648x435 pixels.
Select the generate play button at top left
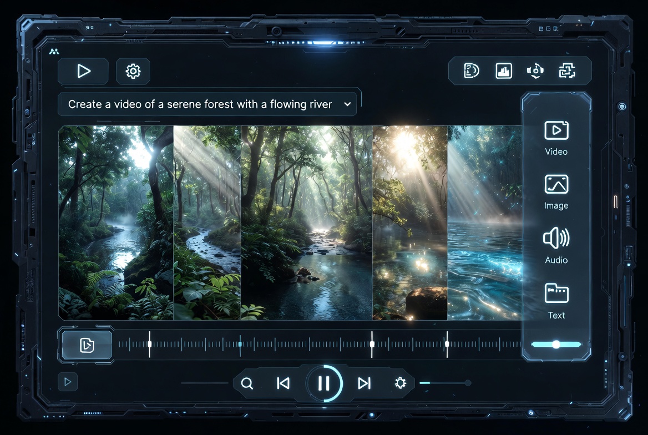pyautogui.click(x=83, y=71)
